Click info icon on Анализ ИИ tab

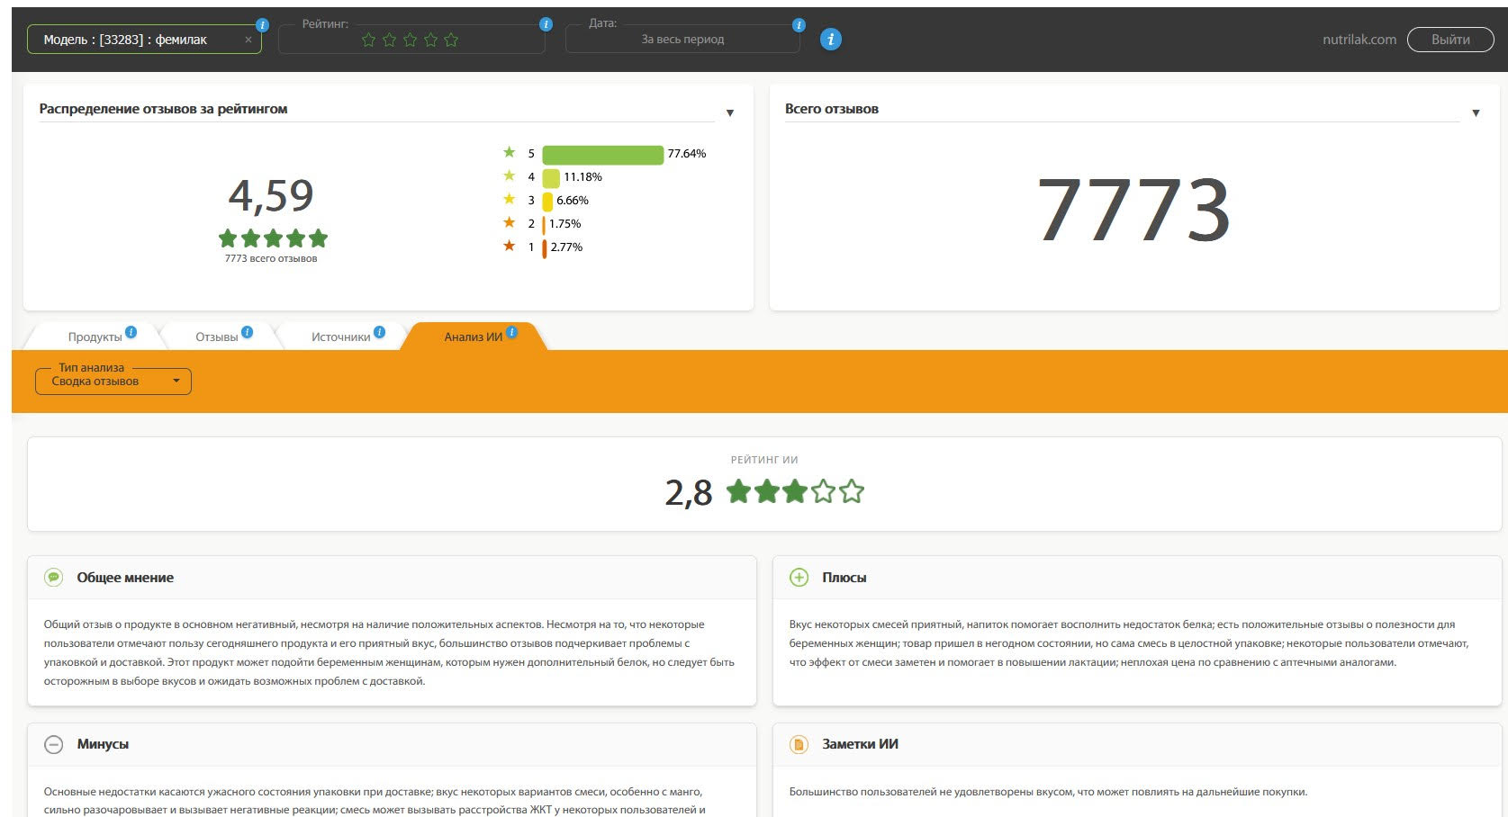pyautogui.click(x=511, y=332)
